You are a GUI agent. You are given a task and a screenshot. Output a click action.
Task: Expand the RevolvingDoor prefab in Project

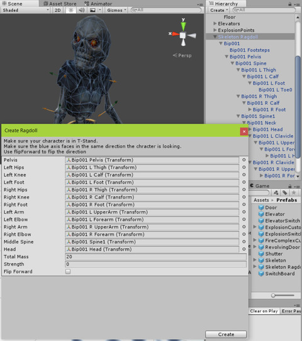tap(255, 247)
